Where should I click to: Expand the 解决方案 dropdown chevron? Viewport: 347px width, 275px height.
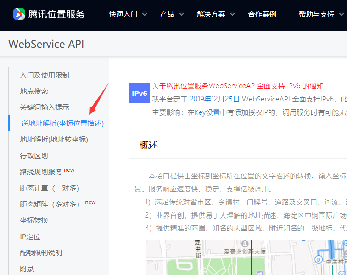coord(232,14)
